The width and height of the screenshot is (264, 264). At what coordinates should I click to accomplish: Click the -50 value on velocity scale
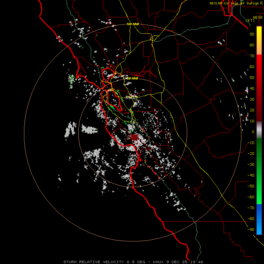[x=251, y=186]
